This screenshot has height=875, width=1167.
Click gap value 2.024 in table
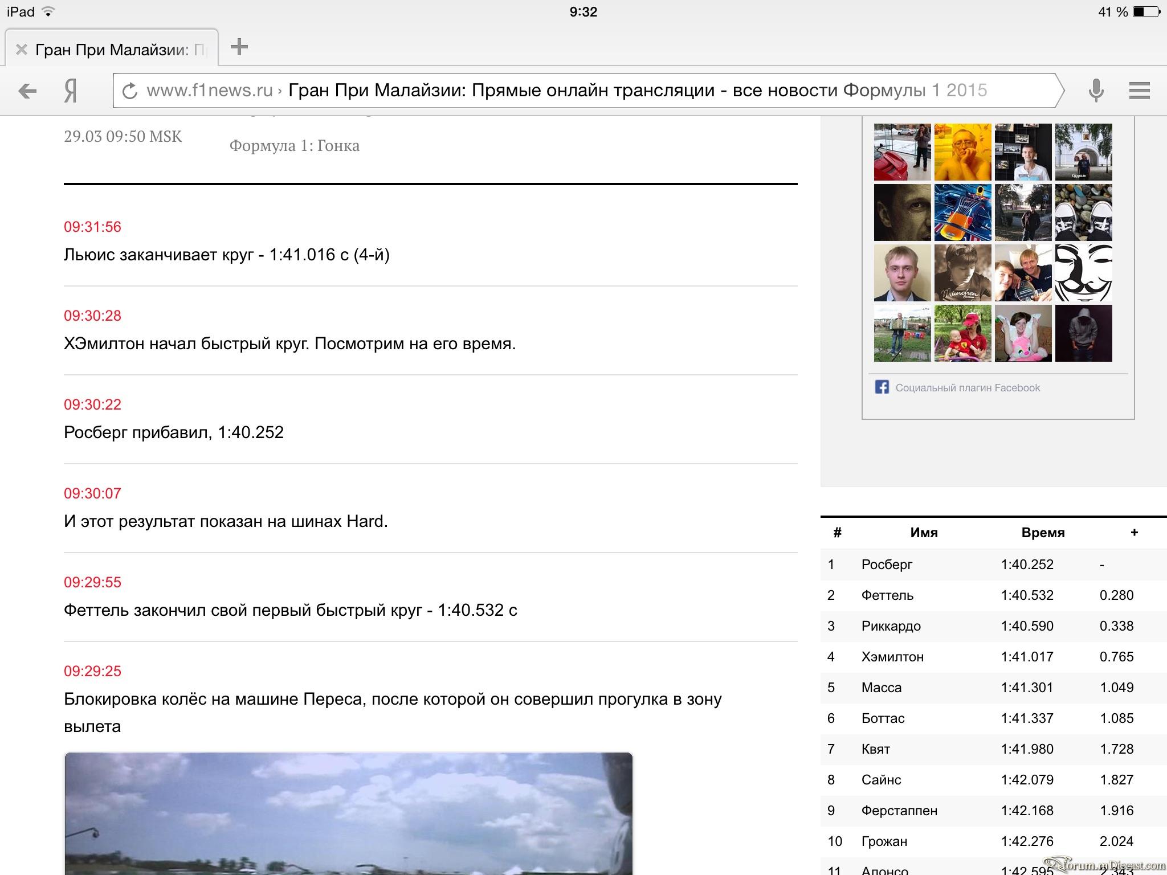[x=1116, y=841]
